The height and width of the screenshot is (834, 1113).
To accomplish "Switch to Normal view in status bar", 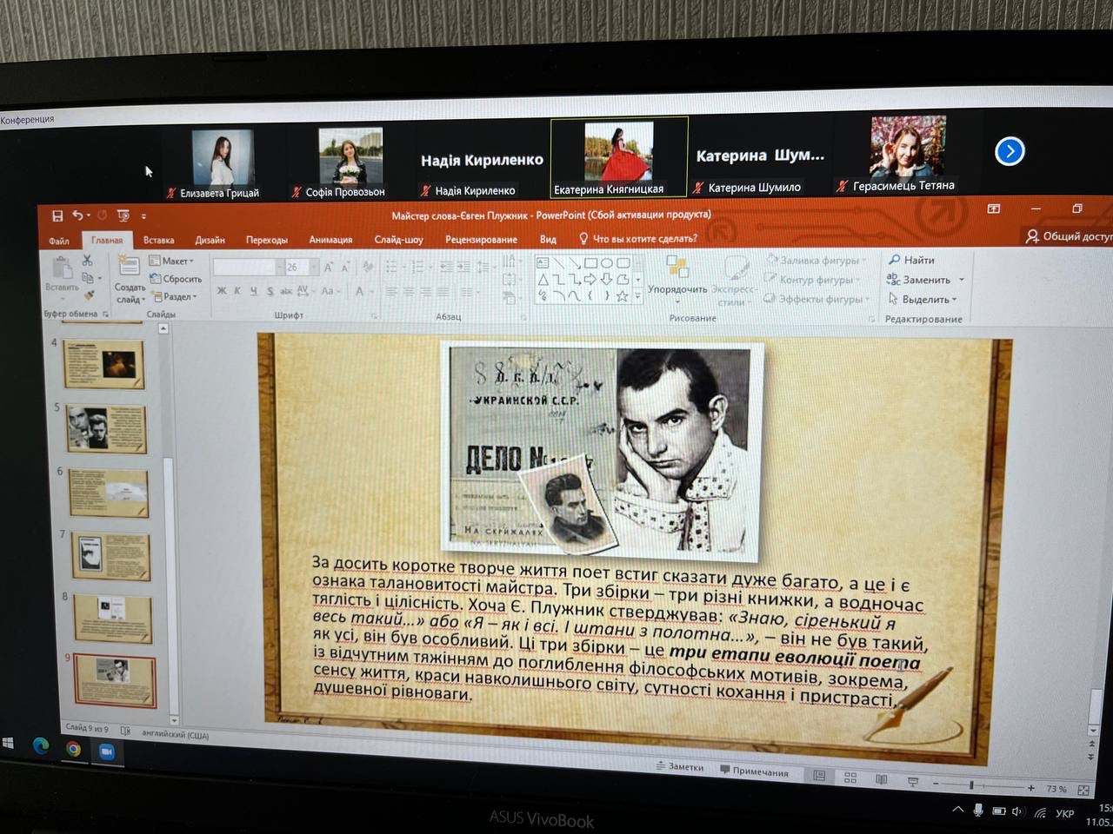I will (x=819, y=776).
